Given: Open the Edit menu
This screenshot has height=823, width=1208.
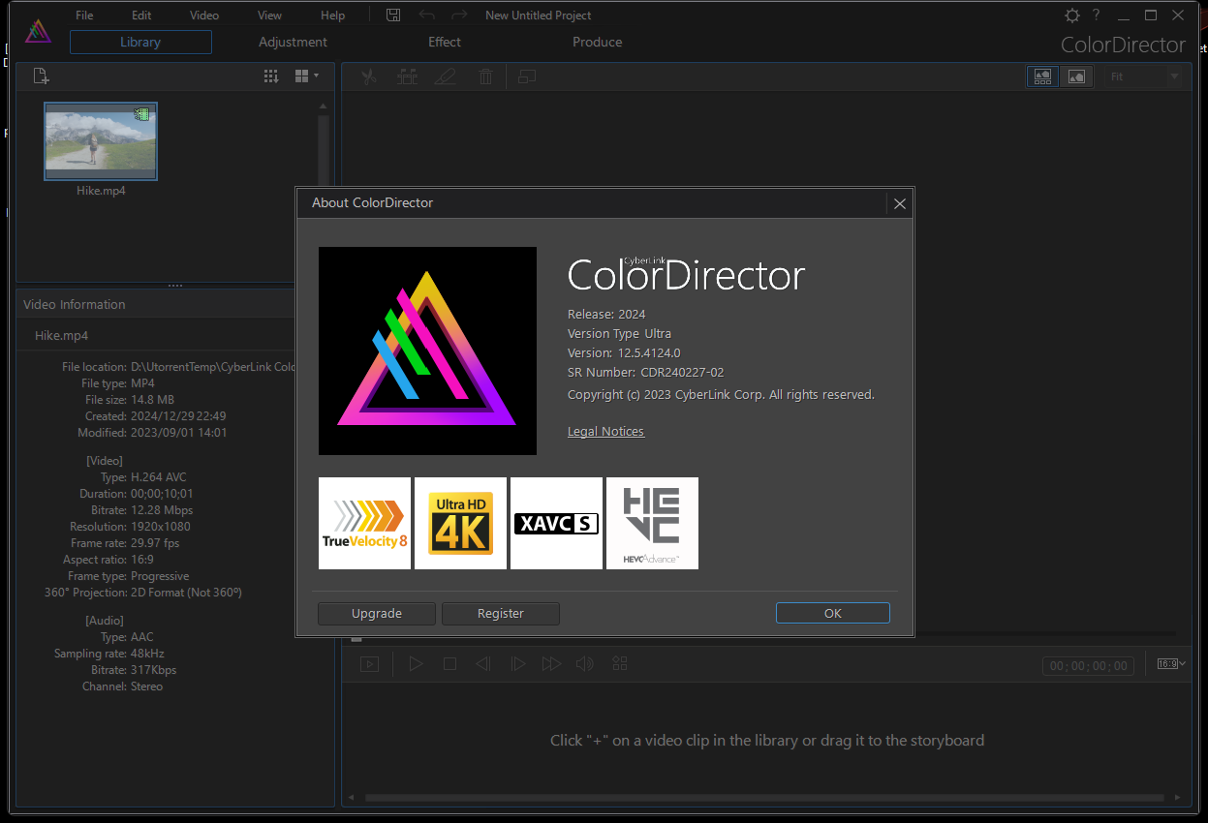Looking at the screenshot, I should [141, 15].
